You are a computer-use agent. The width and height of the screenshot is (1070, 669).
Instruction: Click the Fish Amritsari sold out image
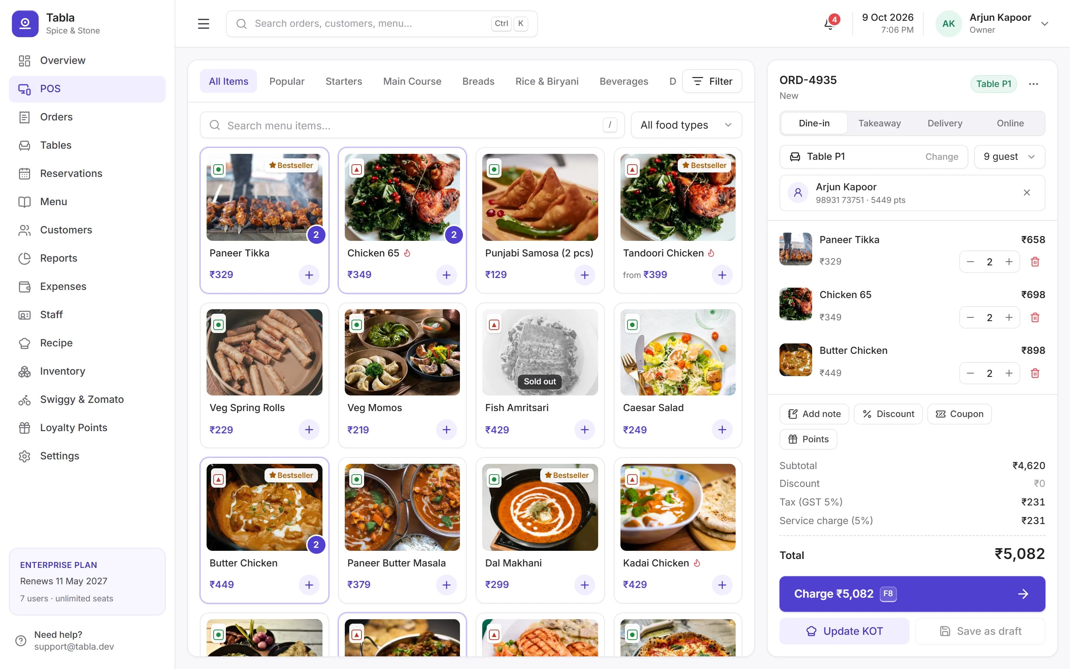(x=540, y=352)
